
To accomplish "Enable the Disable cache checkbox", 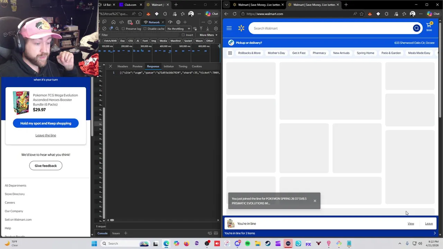I will click(x=145, y=29).
